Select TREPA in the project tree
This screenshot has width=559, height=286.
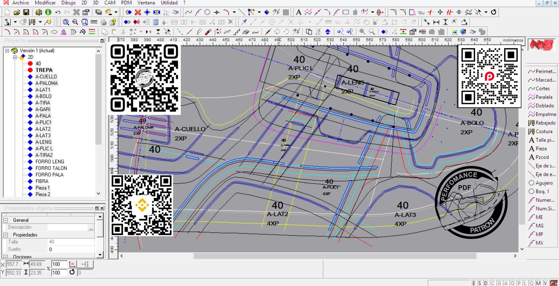[44, 70]
